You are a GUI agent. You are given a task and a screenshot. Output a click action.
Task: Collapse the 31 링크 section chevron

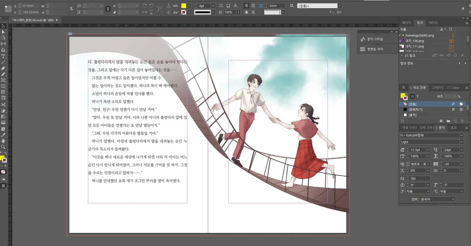click(x=402, y=56)
